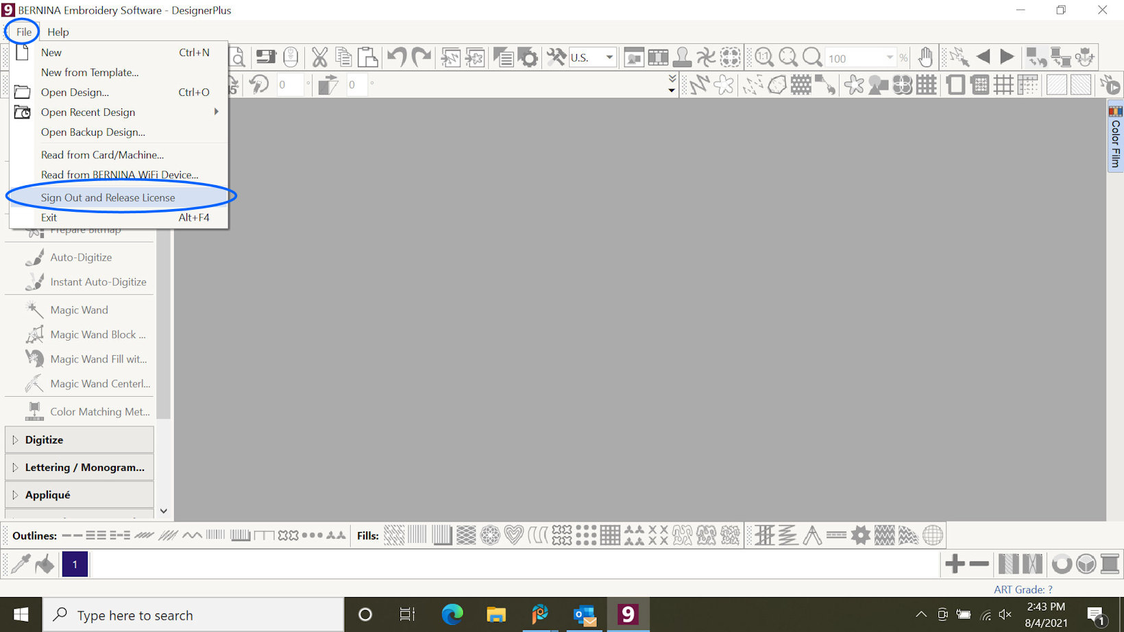Click the skew angle input field

[x=358, y=85]
